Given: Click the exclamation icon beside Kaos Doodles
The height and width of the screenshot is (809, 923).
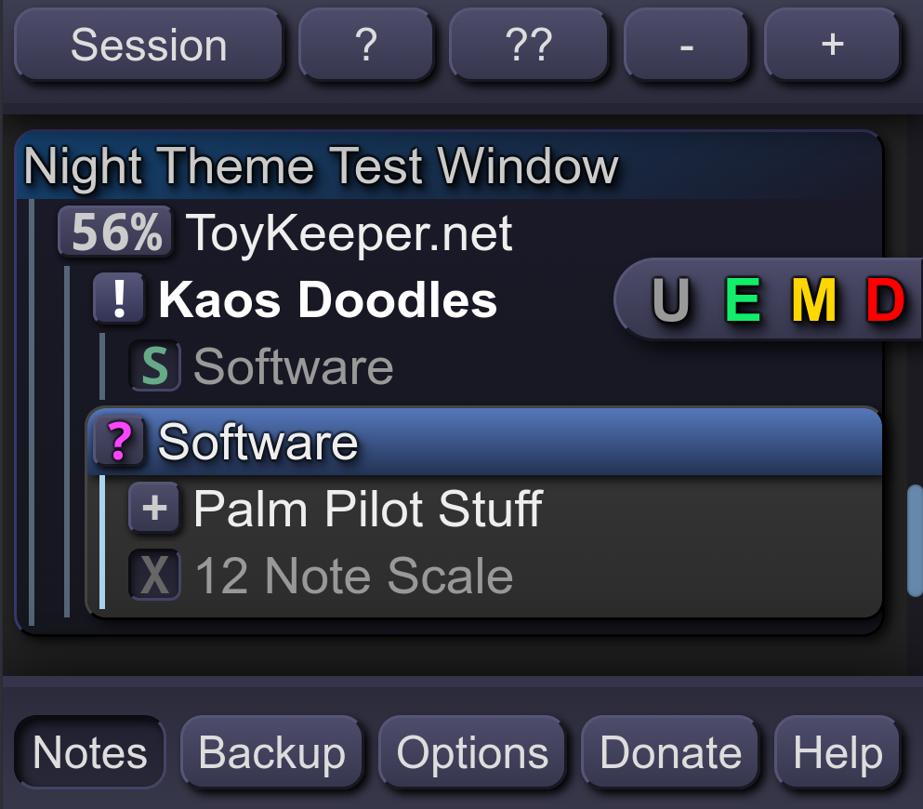Looking at the screenshot, I should click(119, 300).
